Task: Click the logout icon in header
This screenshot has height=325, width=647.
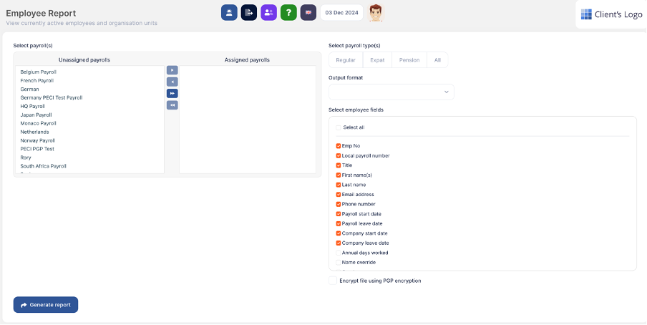Action: click(x=249, y=12)
